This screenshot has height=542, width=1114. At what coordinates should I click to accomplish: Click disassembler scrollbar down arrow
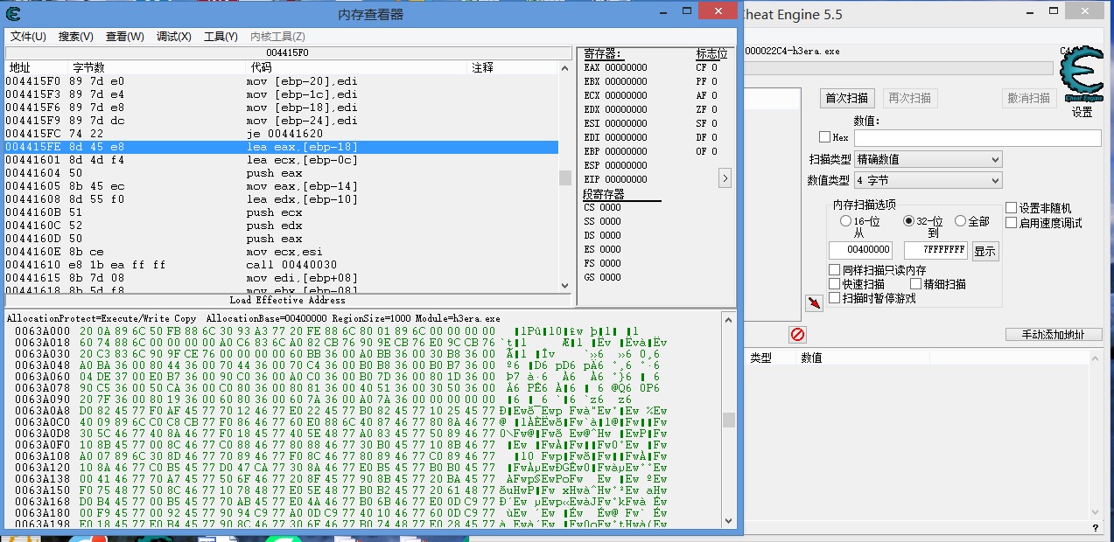tap(565, 286)
